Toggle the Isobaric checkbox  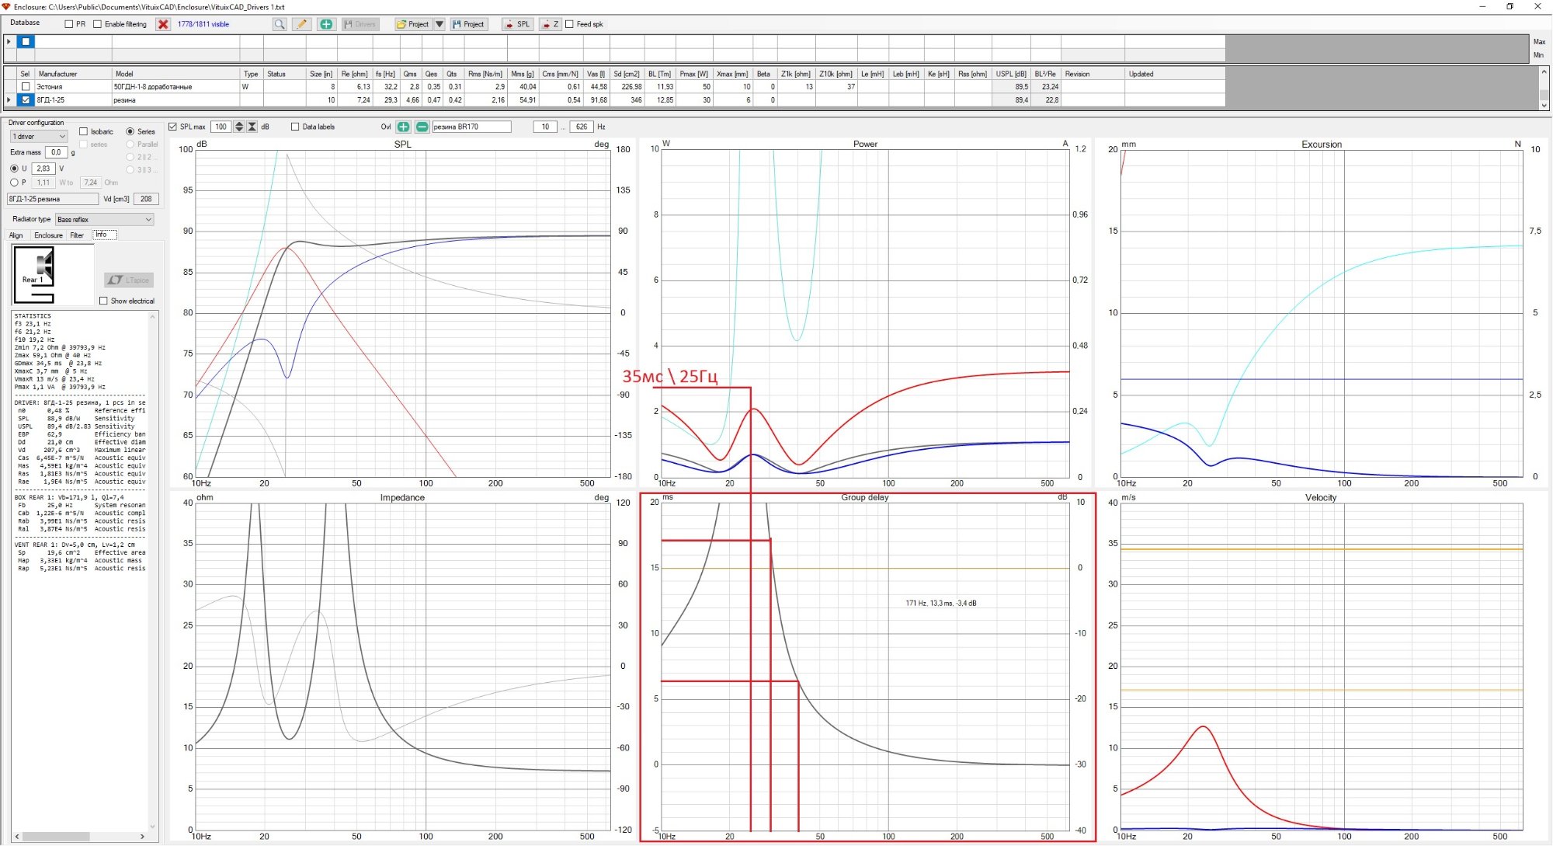tap(83, 131)
